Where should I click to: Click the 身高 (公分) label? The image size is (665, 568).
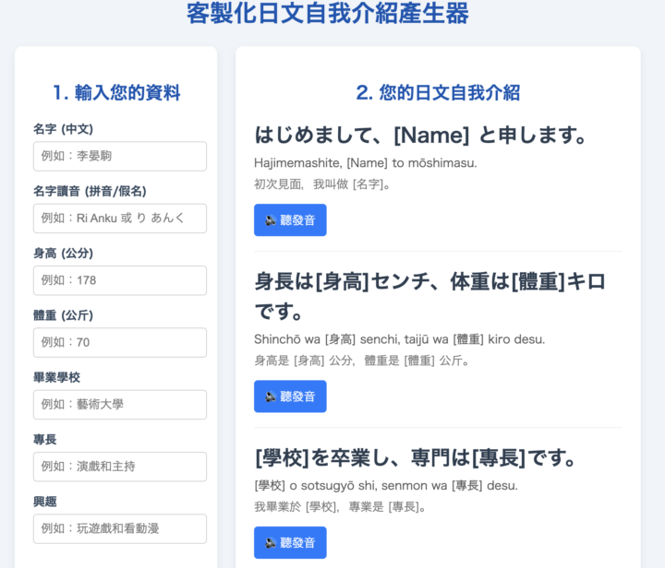tap(63, 253)
